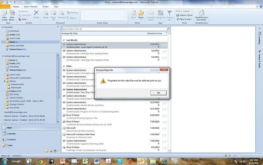Select the Outbox [239] folder
Screen dimensions: 263x165
pyautogui.click(x=15, y=91)
